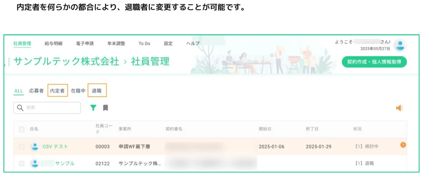
Task: Click the 【1】退職 status
Action: 364,163
